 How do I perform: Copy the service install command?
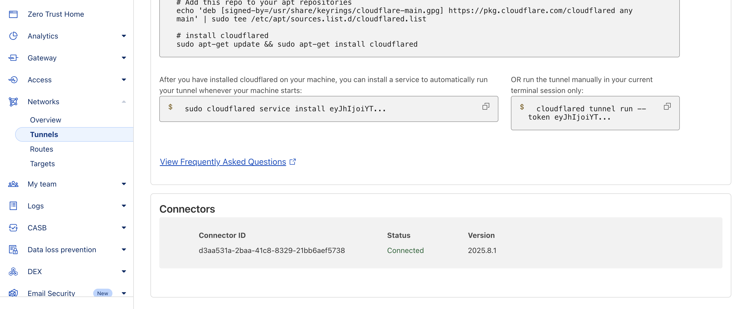click(x=485, y=107)
